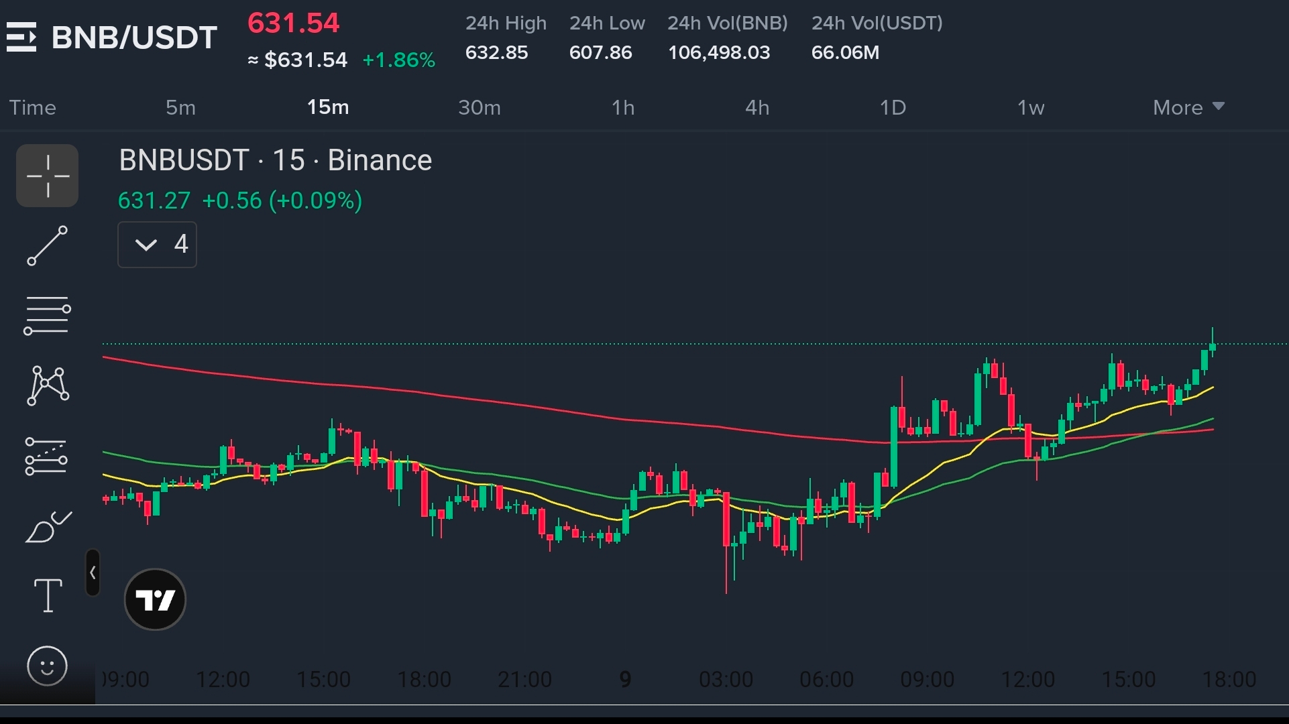Select the 4h timeframe tab

(x=757, y=107)
